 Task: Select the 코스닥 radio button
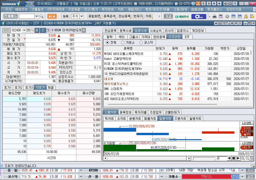pyautogui.click(x=141, y=43)
